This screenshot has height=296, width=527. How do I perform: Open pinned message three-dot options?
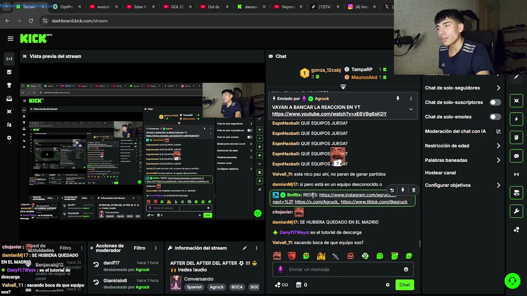click(x=411, y=99)
